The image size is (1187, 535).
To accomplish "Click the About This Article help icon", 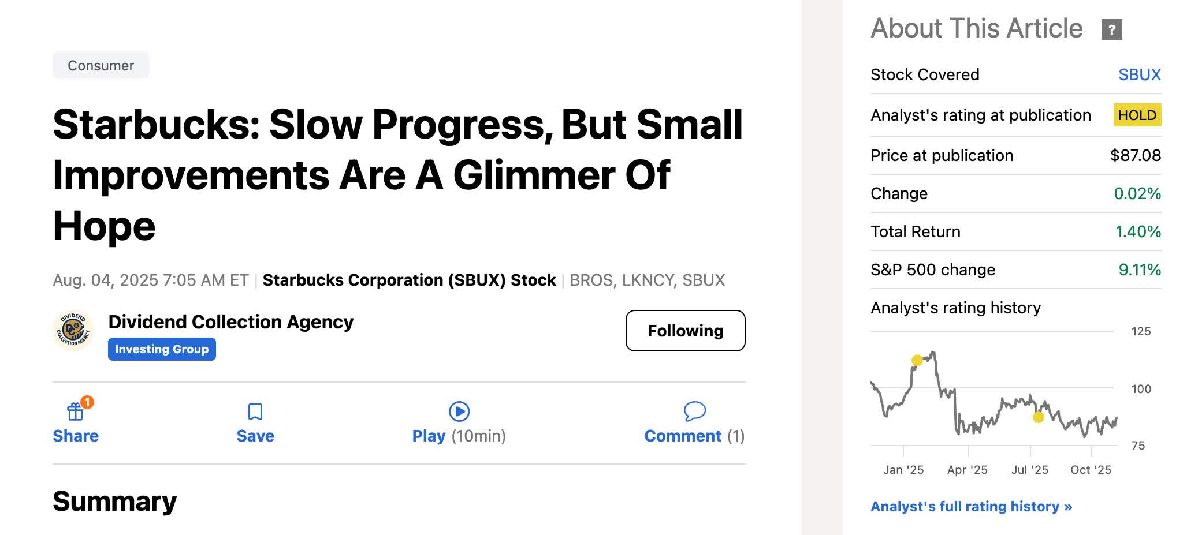I will pyautogui.click(x=1111, y=29).
